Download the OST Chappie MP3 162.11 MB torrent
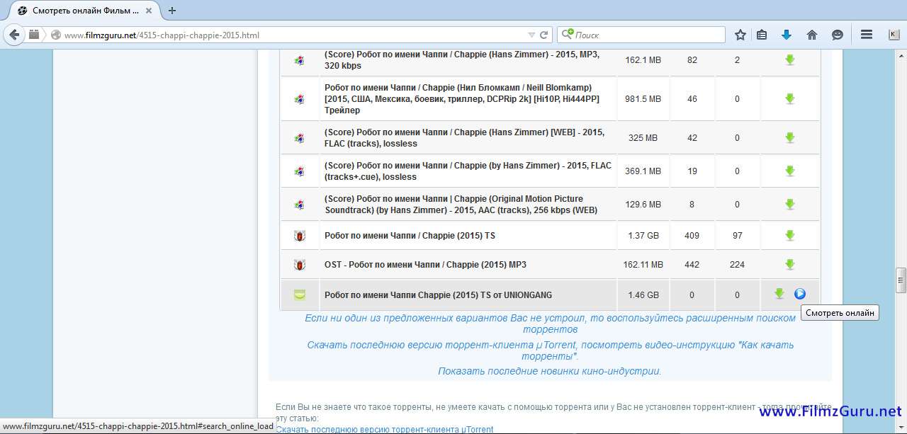Viewport: 907px width, 434px height. (x=789, y=265)
